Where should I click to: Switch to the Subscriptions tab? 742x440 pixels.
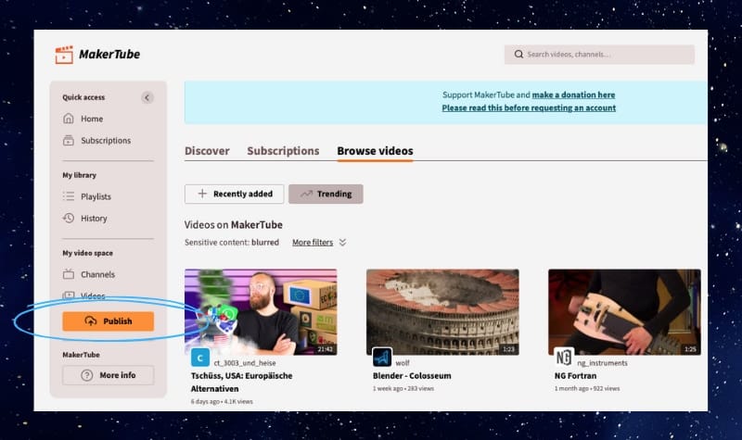tap(283, 151)
